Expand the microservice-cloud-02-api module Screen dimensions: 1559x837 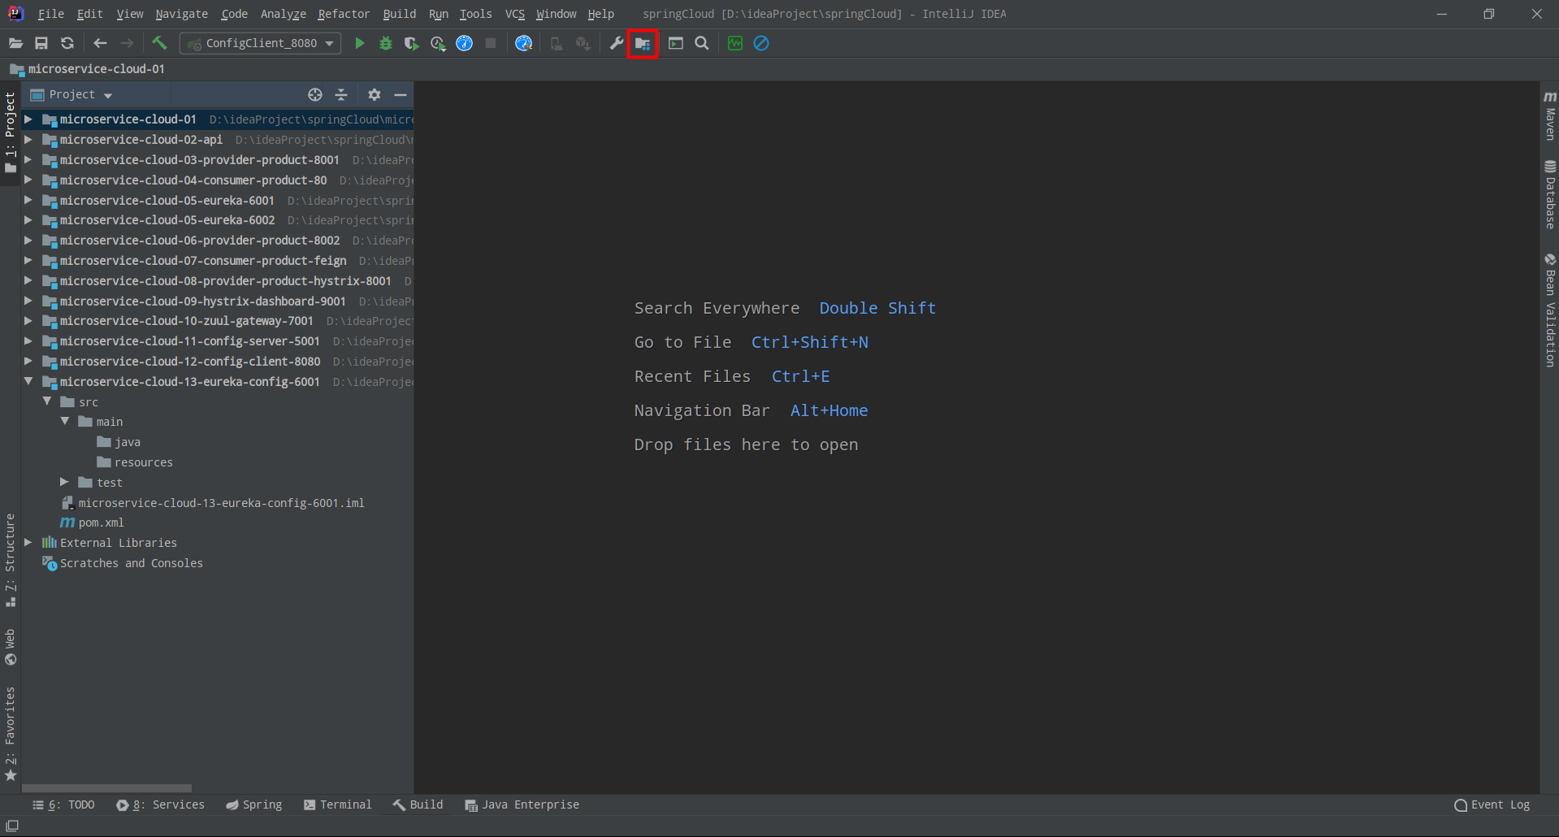click(28, 140)
